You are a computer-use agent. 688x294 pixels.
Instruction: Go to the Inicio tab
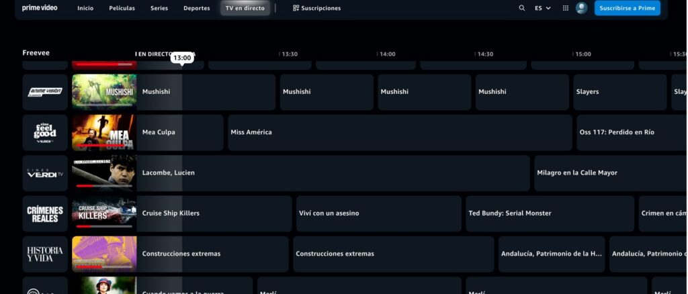85,8
